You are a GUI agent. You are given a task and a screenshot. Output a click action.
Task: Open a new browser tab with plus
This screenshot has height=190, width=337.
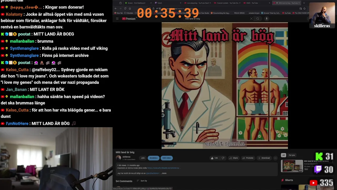pyautogui.click(x=304, y=3)
